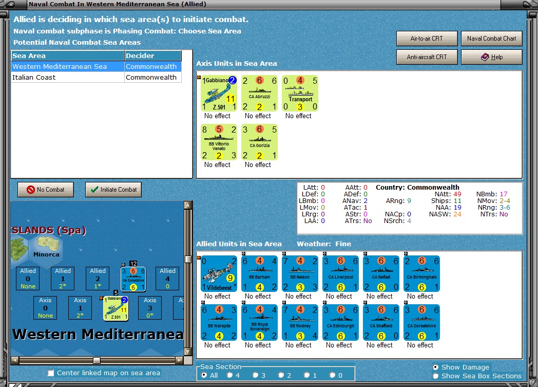
Task: Select the BB Royal Sovereign counter
Action: coord(259,322)
